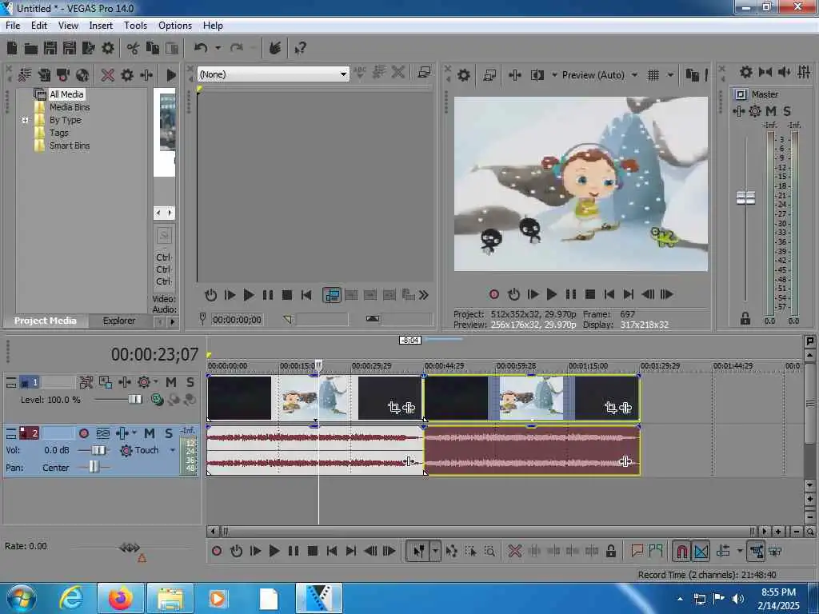819x614 pixels.
Task: Open the Edit menu
Action: click(38, 26)
